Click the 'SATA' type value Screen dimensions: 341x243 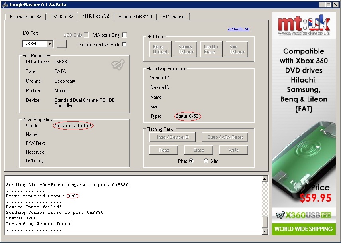60,71
